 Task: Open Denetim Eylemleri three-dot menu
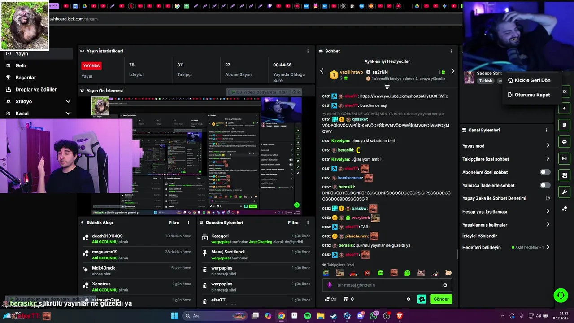pyautogui.click(x=308, y=223)
